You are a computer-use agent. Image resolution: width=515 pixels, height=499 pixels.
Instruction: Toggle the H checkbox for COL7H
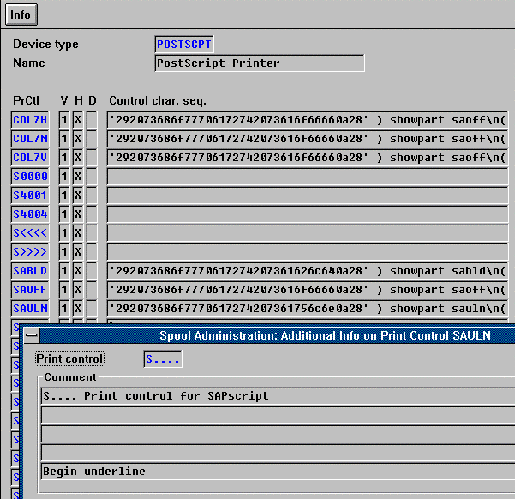click(x=78, y=120)
